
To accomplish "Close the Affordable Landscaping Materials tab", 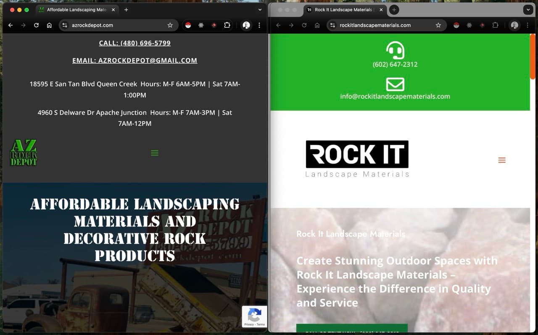I will tap(113, 10).
